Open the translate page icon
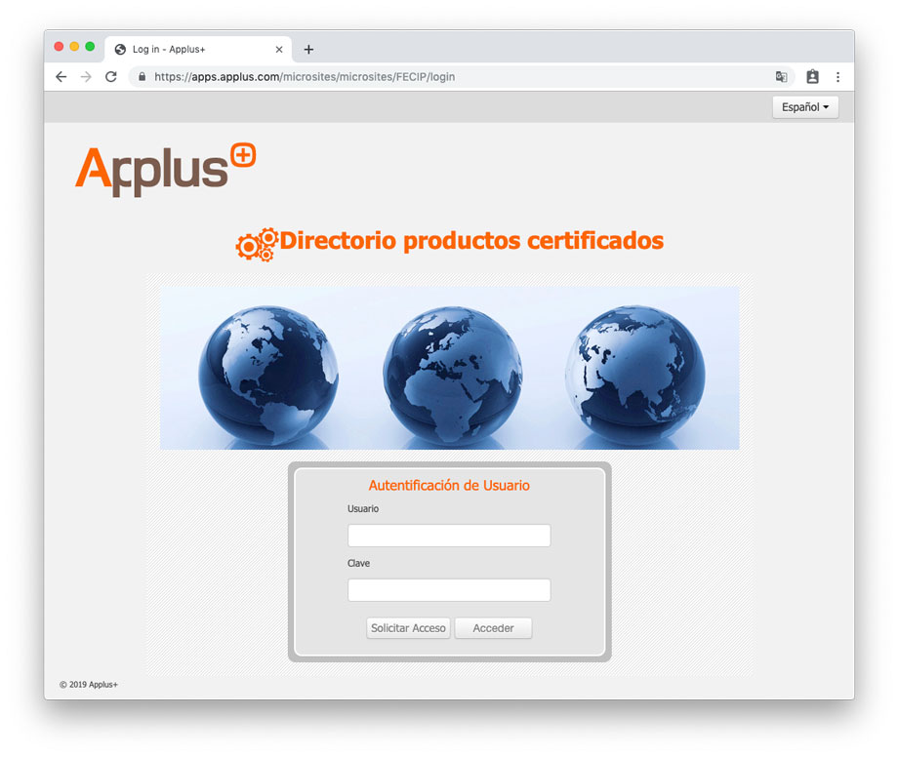The width and height of the screenshot is (898, 757). [x=781, y=77]
